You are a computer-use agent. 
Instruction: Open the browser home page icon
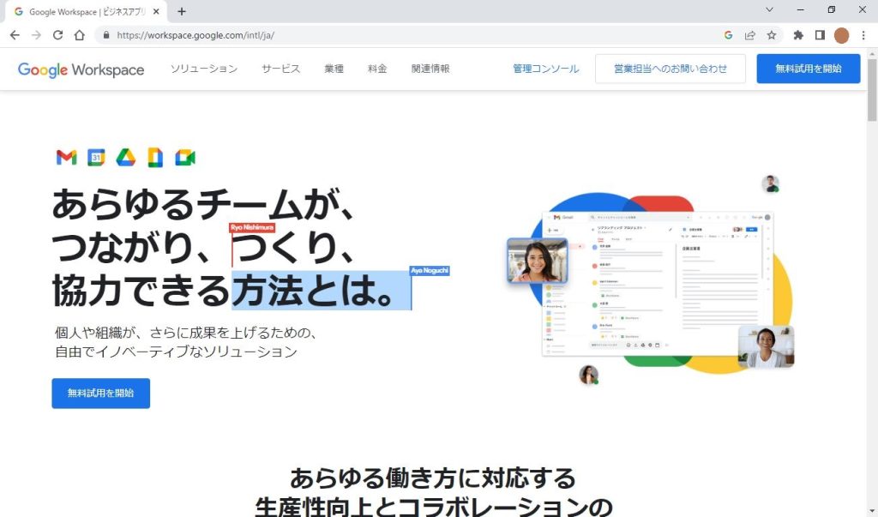click(x=80, y=35)
